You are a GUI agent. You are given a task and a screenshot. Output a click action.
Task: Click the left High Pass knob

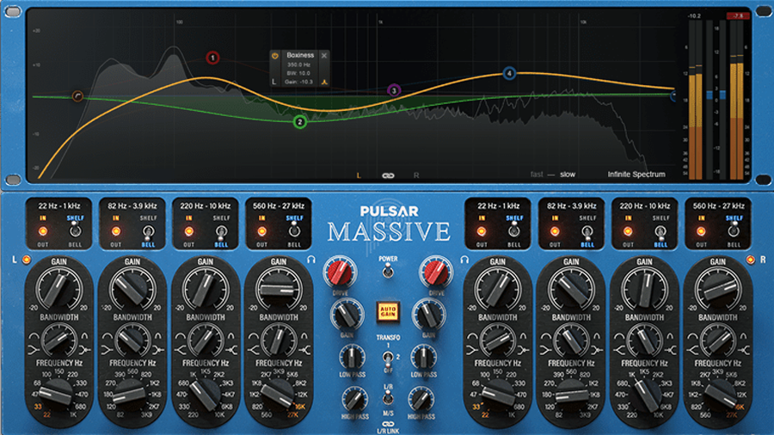pyautogui.click(x=354, y=400)
